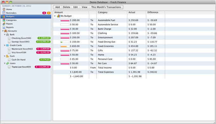Image resolution: width=216 pixels, height=124 pixels.
Task: Click This Month's Transactions button
Action: (x=106, y=7)
